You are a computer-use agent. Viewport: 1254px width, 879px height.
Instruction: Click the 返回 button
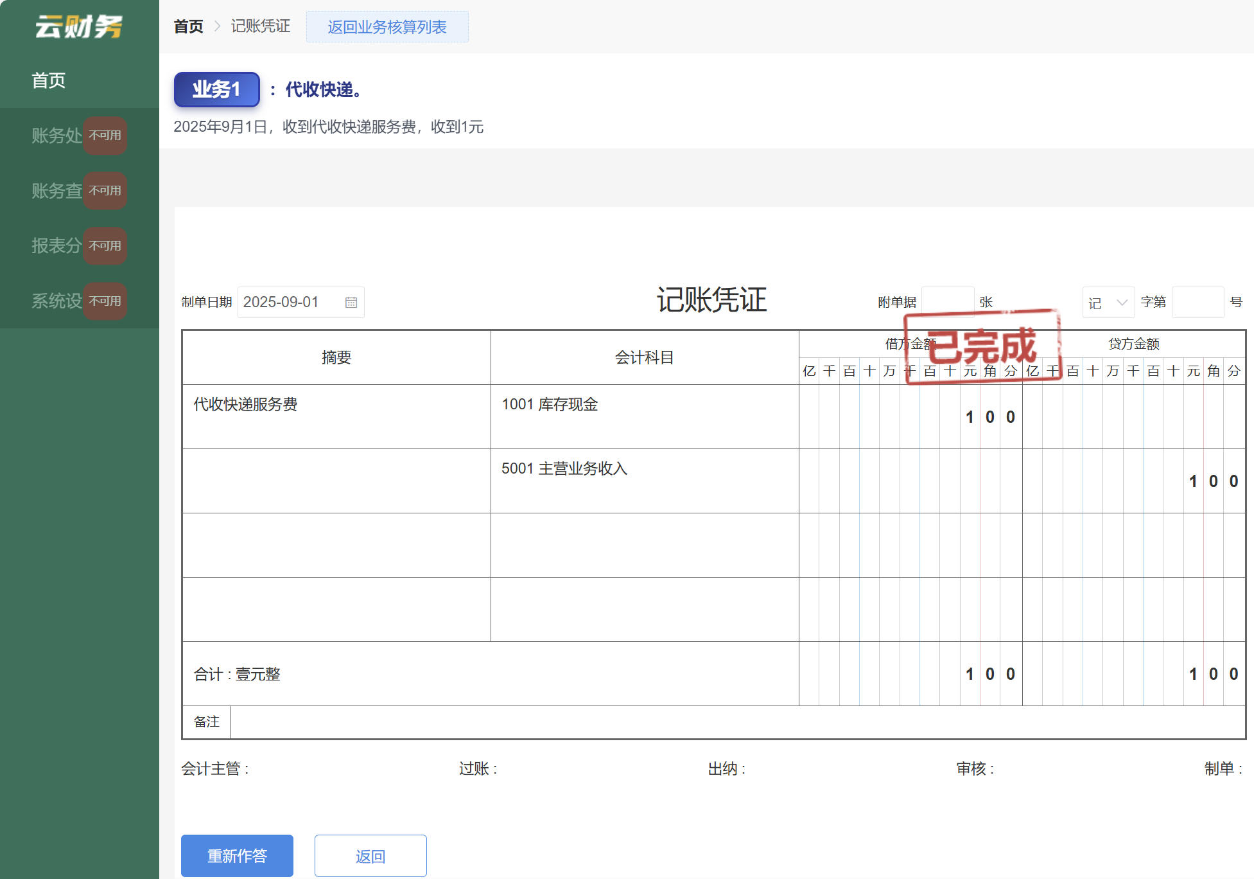click(x=370, y=855)
